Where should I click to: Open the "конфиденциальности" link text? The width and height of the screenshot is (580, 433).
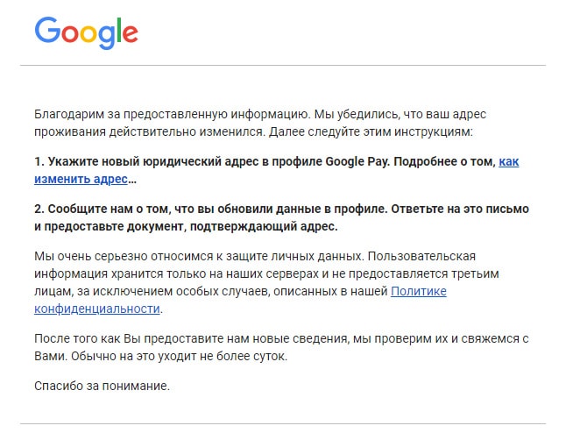point(97,309)
